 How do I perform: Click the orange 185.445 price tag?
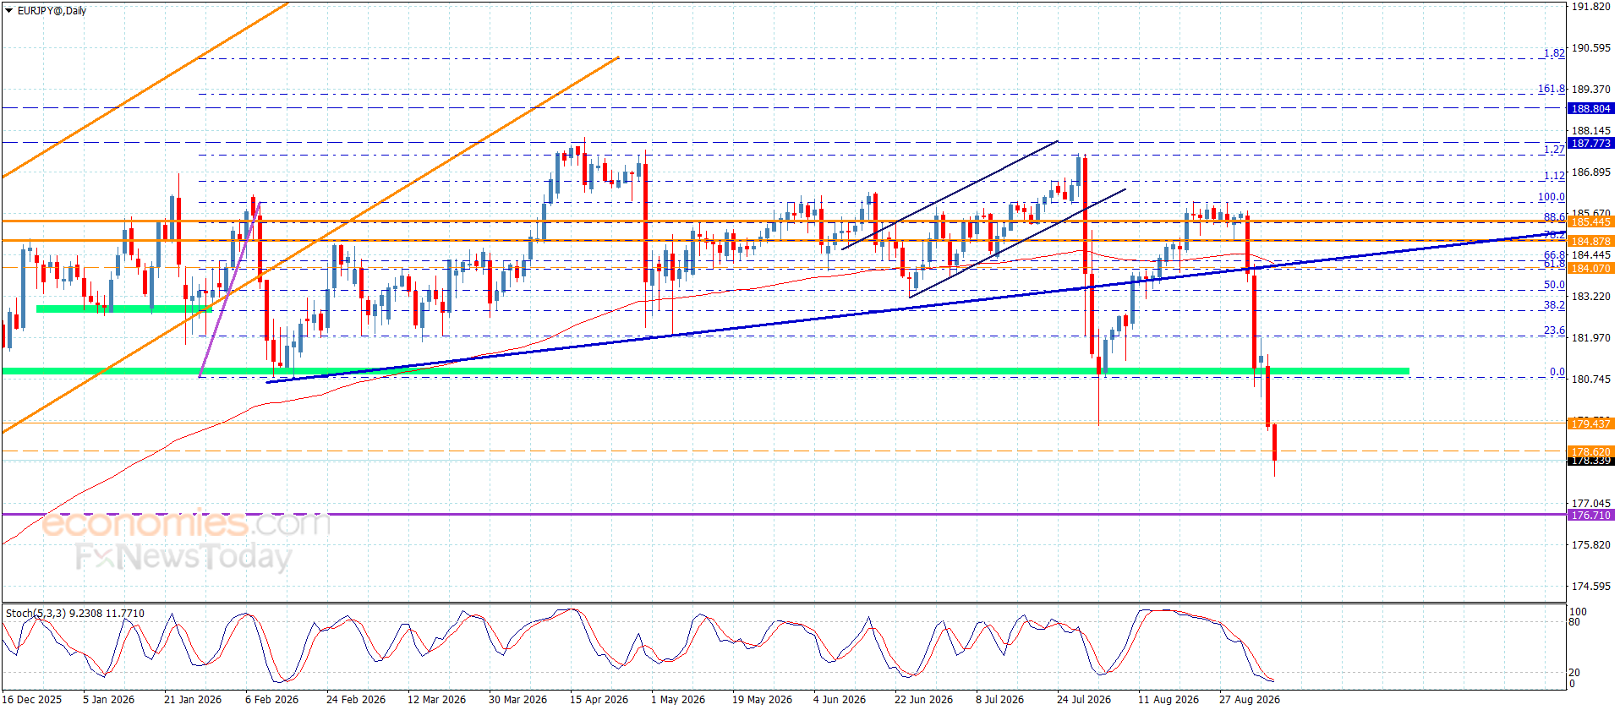(x=1590, y=222)
